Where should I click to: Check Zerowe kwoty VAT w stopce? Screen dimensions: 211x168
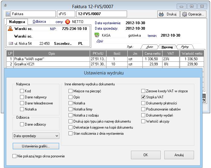click(143, 91)
